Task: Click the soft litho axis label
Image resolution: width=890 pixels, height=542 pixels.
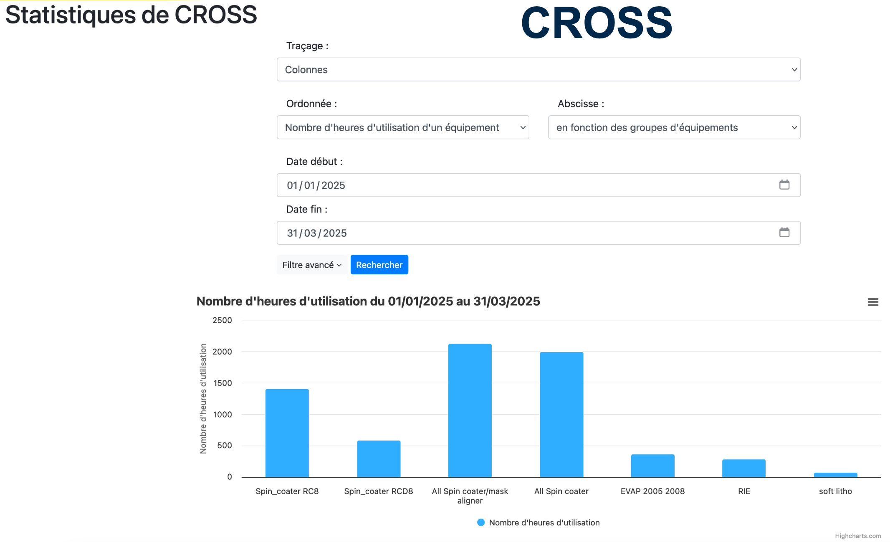Action: [x=836, y=491]
